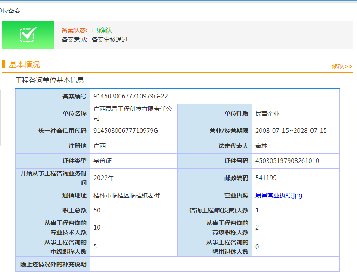Select business term 2008-07-15~2028-07-15
This screenshot has height=280, width=357.
(291, 131)
